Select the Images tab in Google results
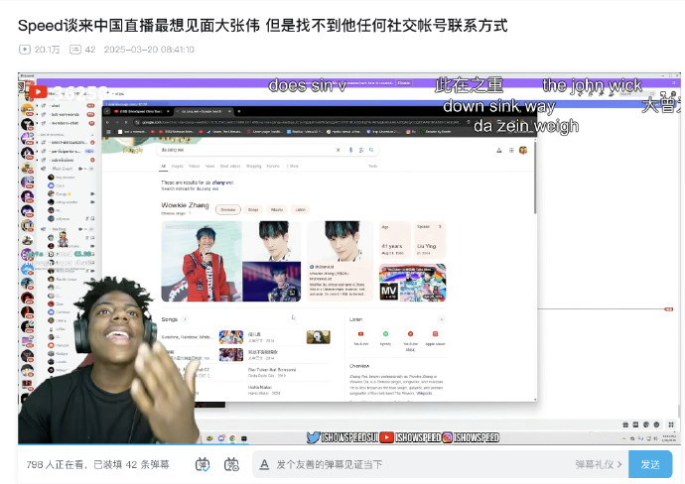This screenshot has height=484, width=685. (177, 166)
